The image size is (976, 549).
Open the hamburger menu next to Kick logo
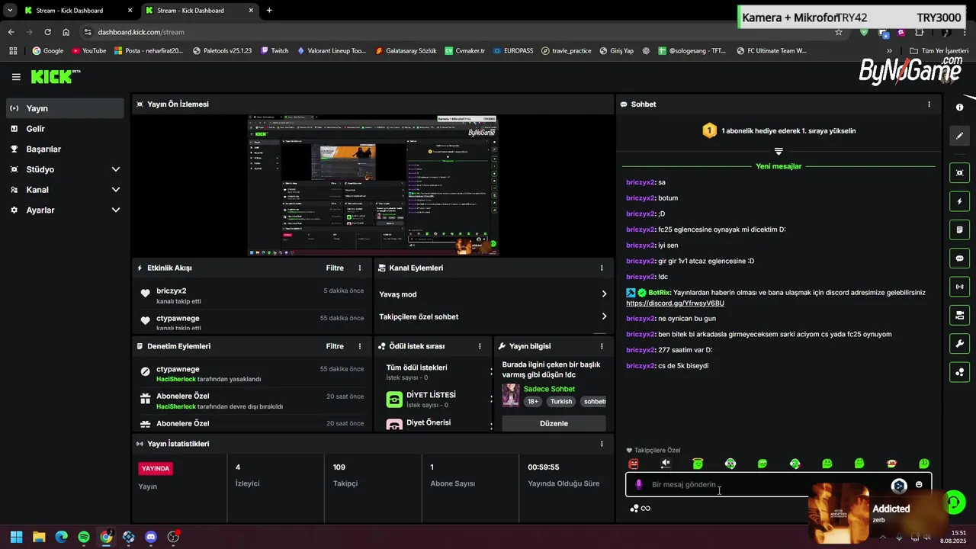16,77
